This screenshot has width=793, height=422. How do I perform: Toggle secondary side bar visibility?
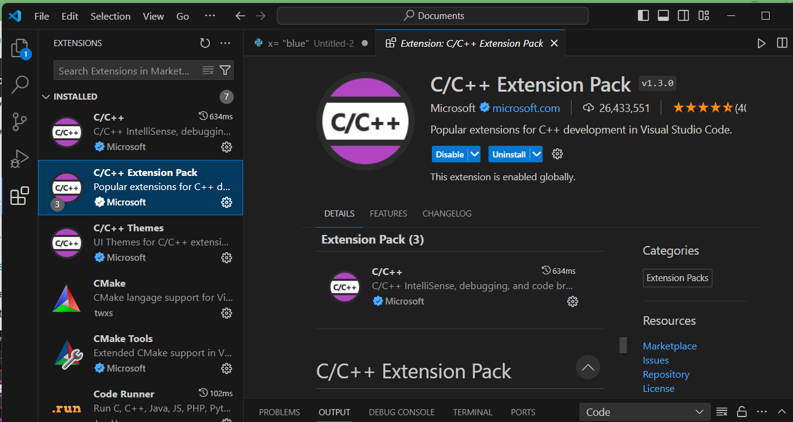click(x=683, y=15)
